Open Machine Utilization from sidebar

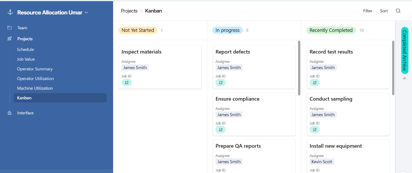pyautogui.click(x=35, y=88)
